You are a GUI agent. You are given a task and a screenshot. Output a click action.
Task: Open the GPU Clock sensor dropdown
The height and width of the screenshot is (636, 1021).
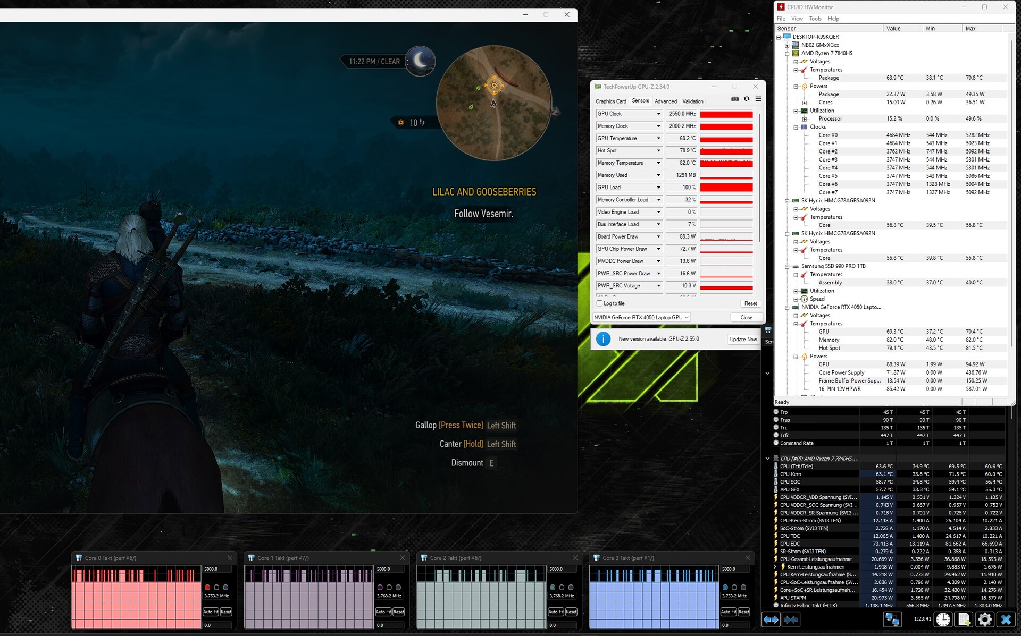coord(658,114)
